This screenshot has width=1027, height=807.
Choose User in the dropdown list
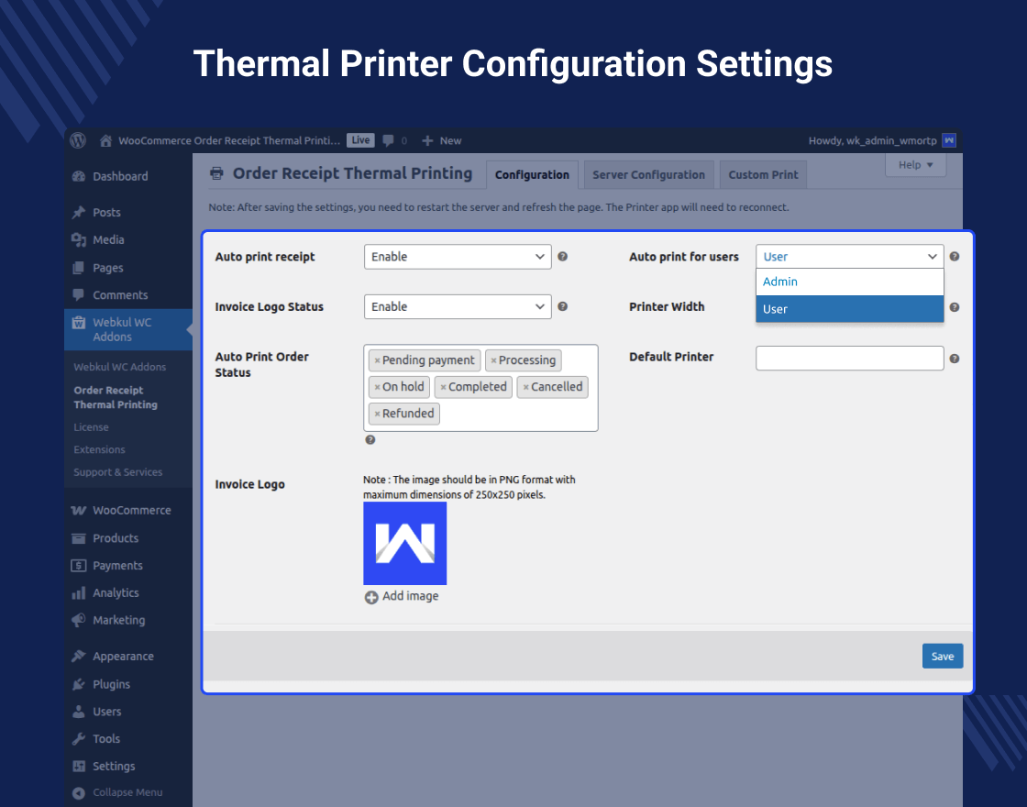[849, 309]
